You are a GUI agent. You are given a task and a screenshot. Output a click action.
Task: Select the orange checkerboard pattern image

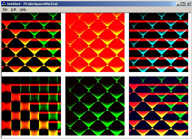tap(31, 106)
